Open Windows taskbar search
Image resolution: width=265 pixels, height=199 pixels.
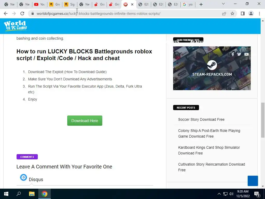[19, 194]
